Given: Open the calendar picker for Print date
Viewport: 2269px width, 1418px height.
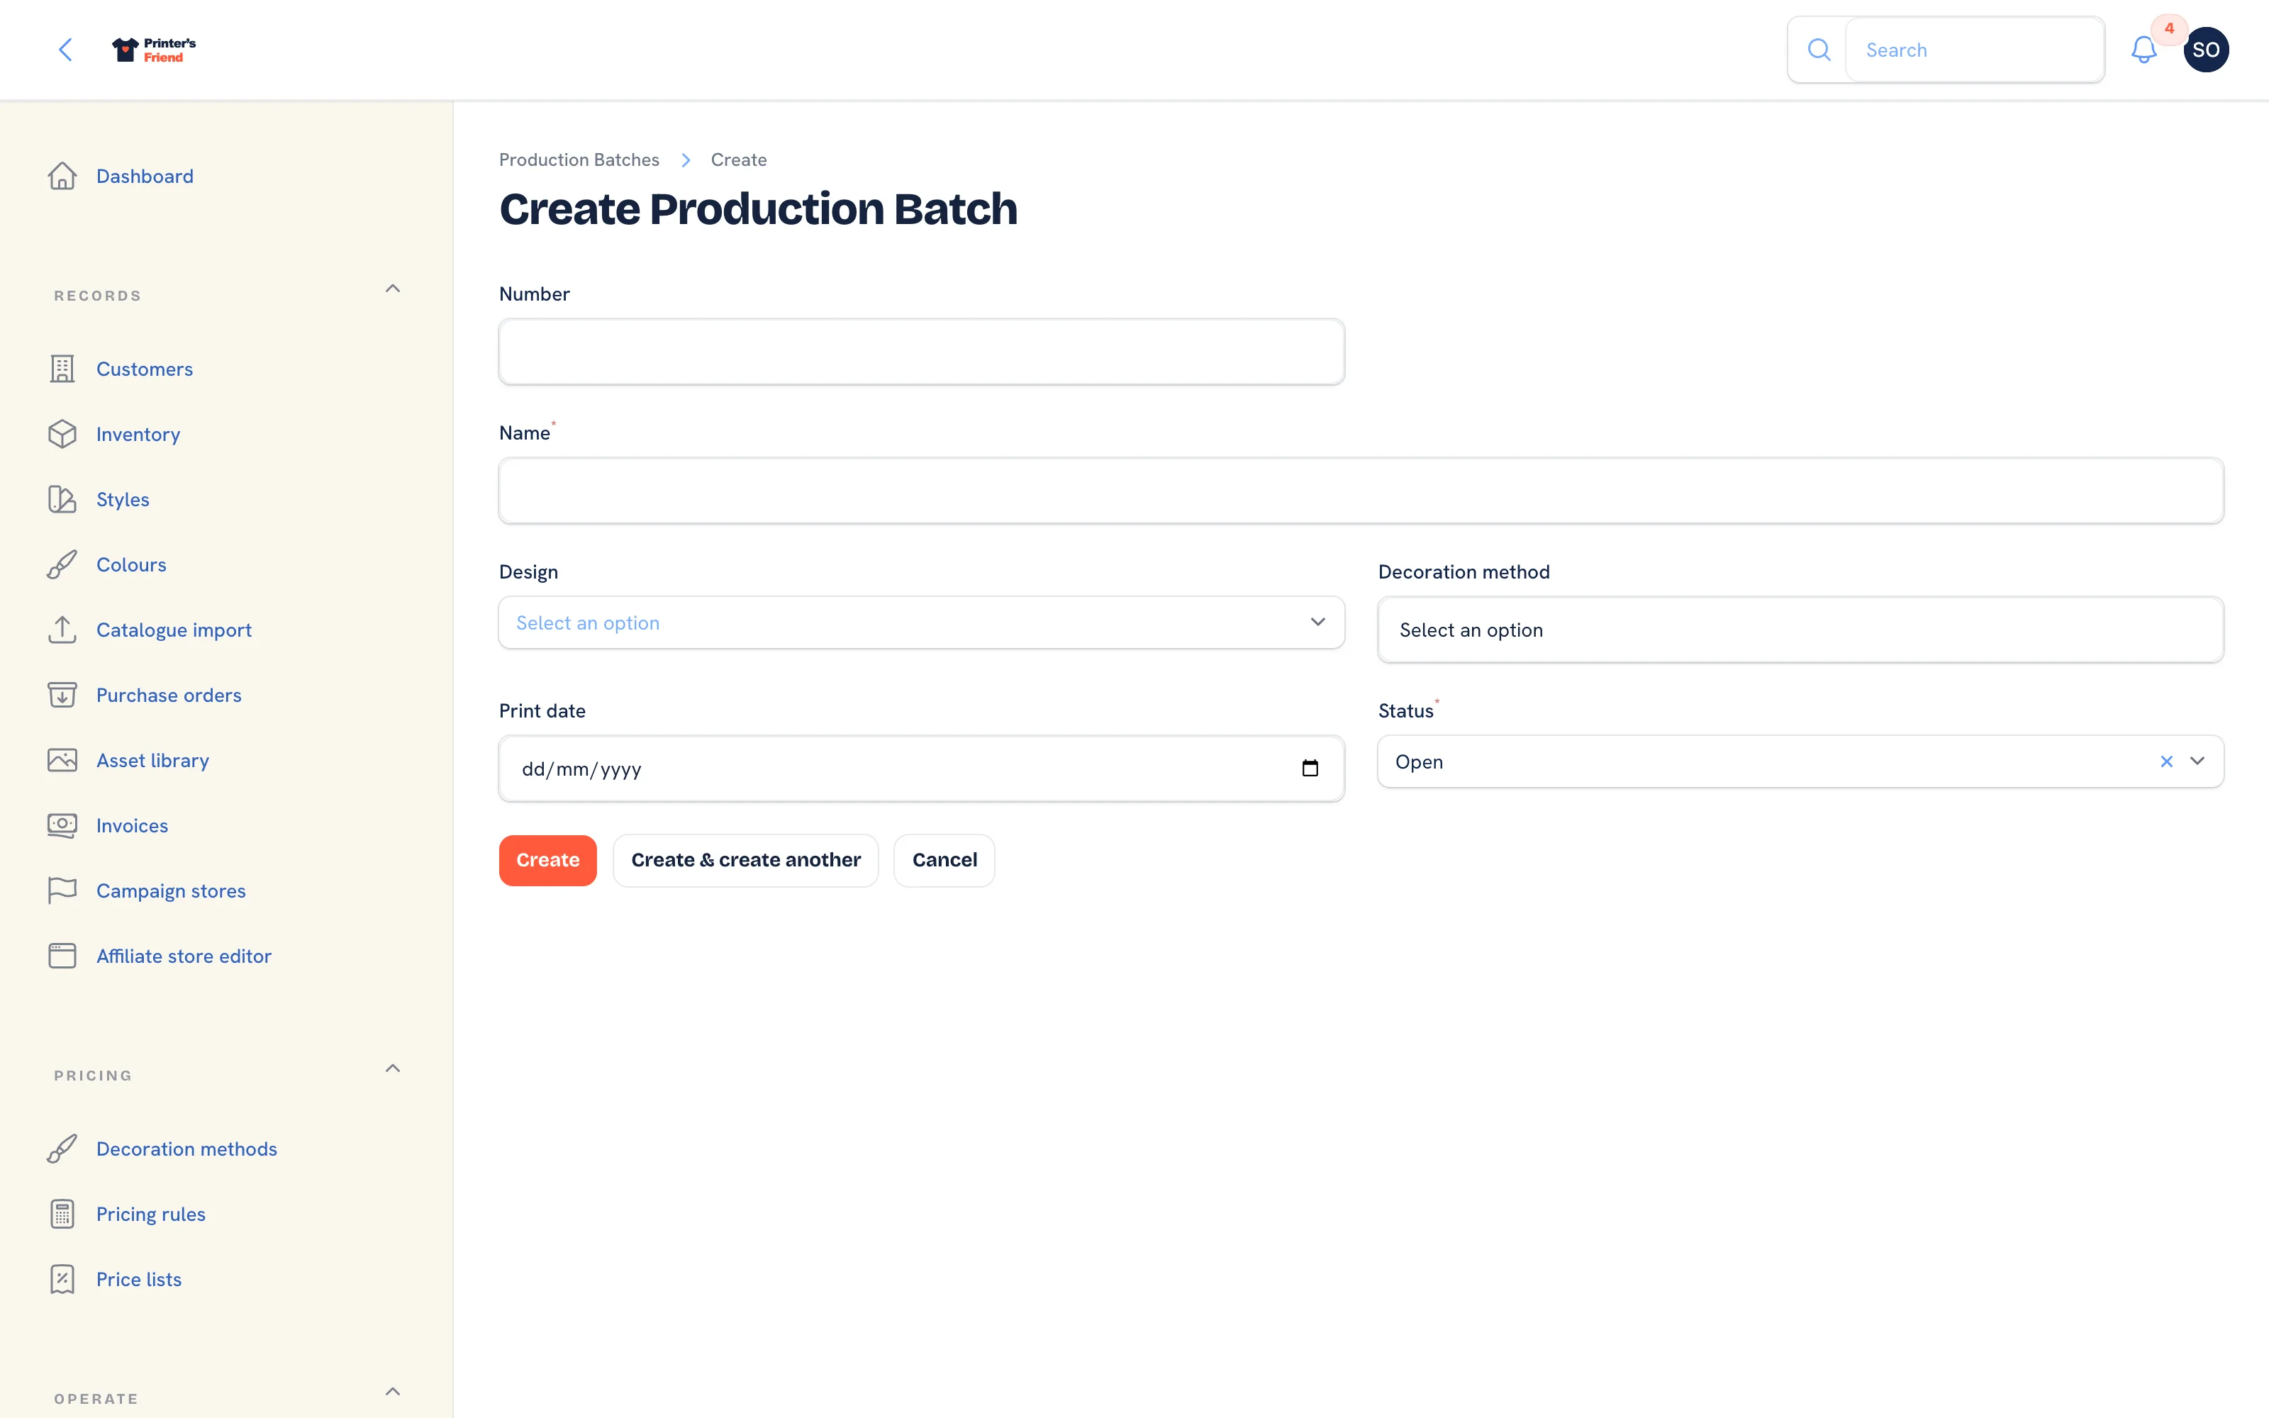Looking at the screenshot, I should 1310,769.
